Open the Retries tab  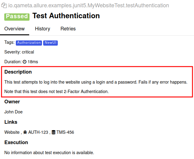68,29
